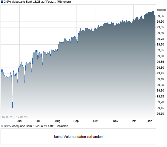
Task: Click the 99,75 price axis label
Action: tap(160, 39)
